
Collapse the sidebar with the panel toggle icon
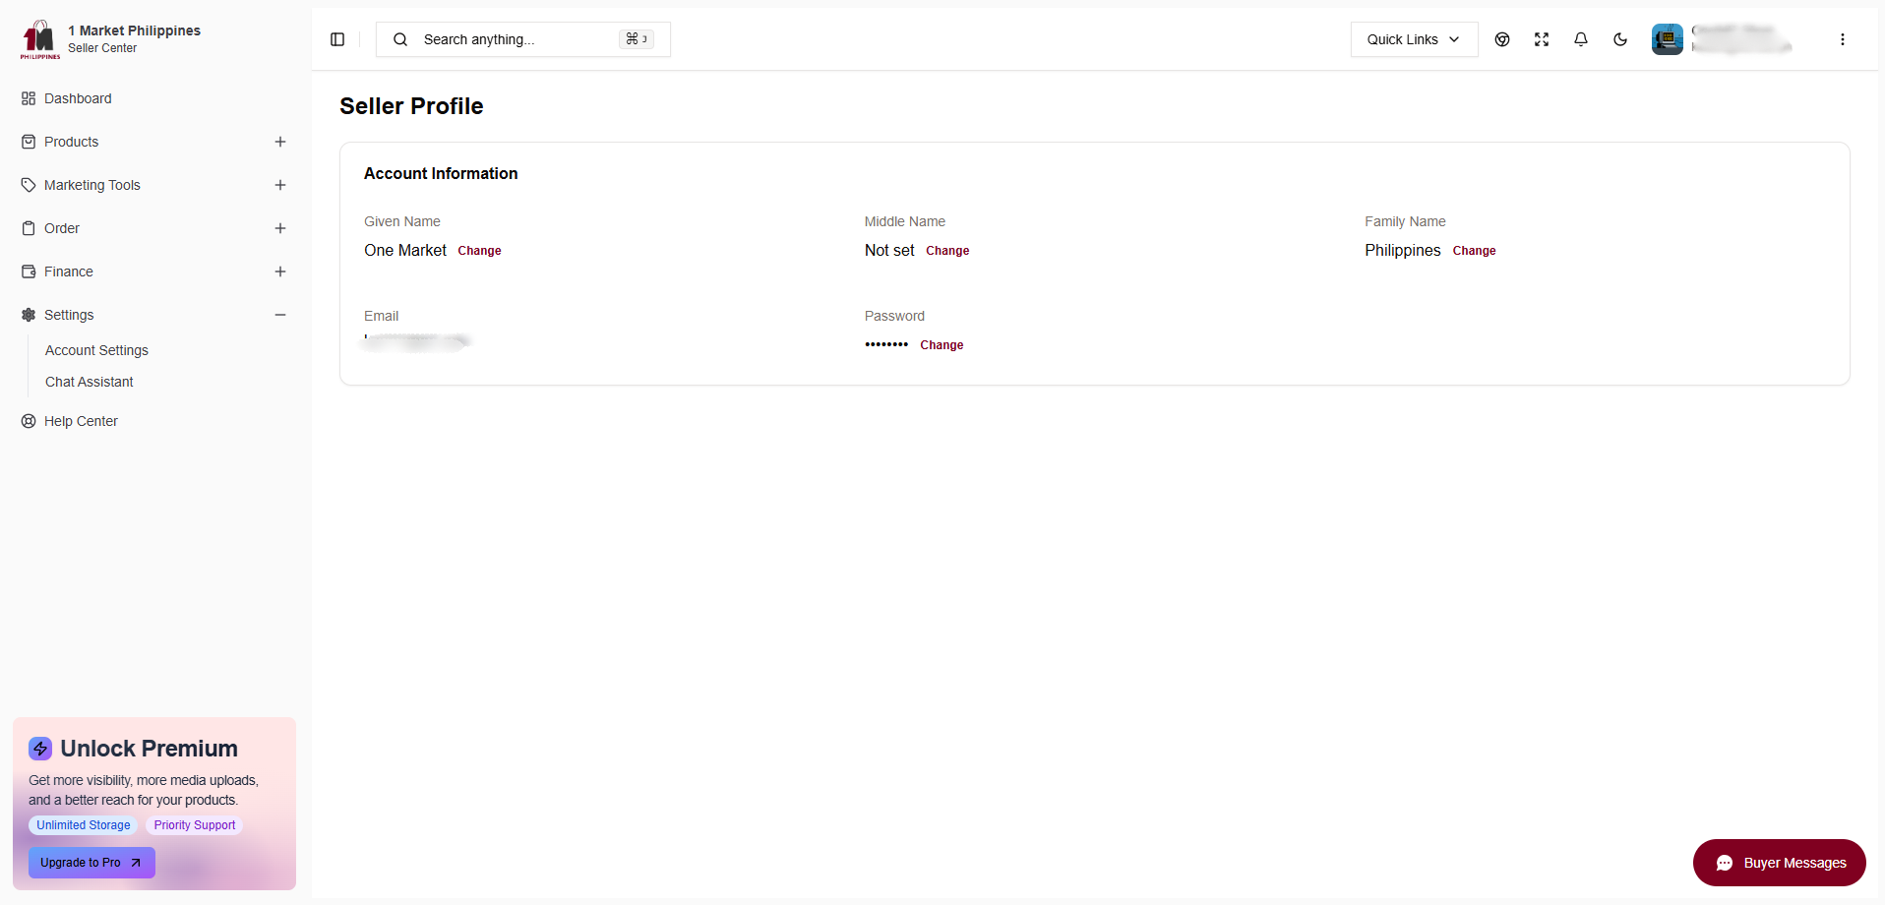pos(337,39)
